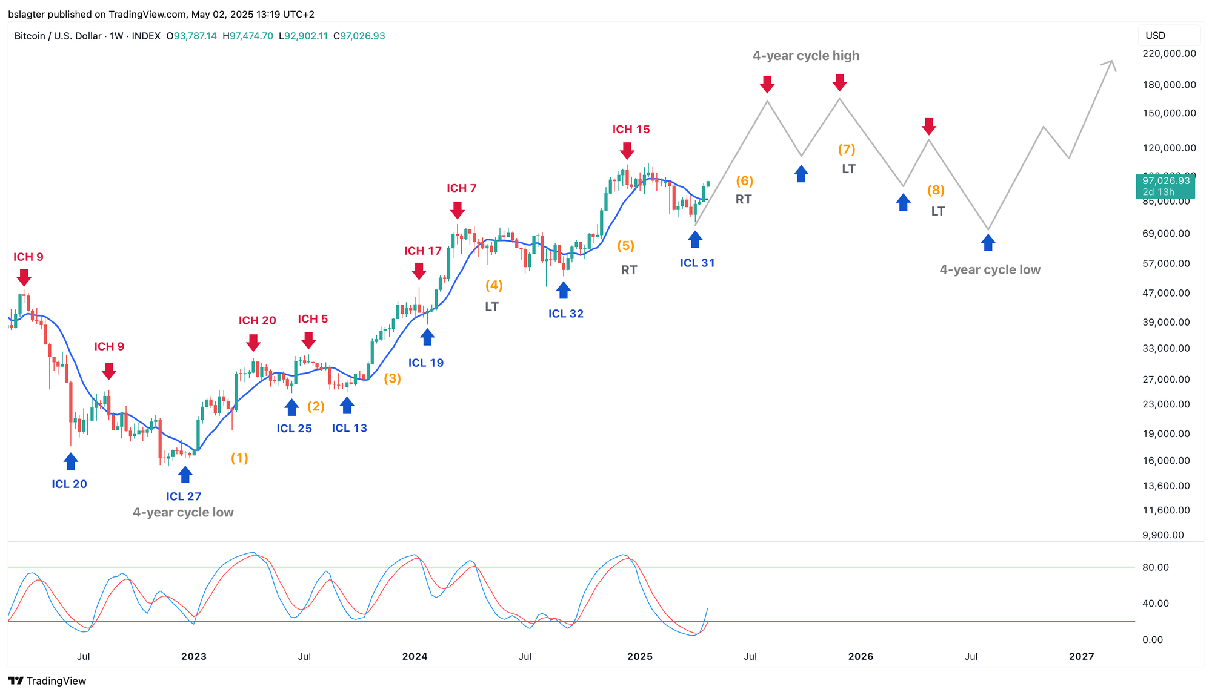Click the 80.00 oscillator axis label
Image resolution: width=1212 pixels, height=695 pixels.
tap(1156, 567)
